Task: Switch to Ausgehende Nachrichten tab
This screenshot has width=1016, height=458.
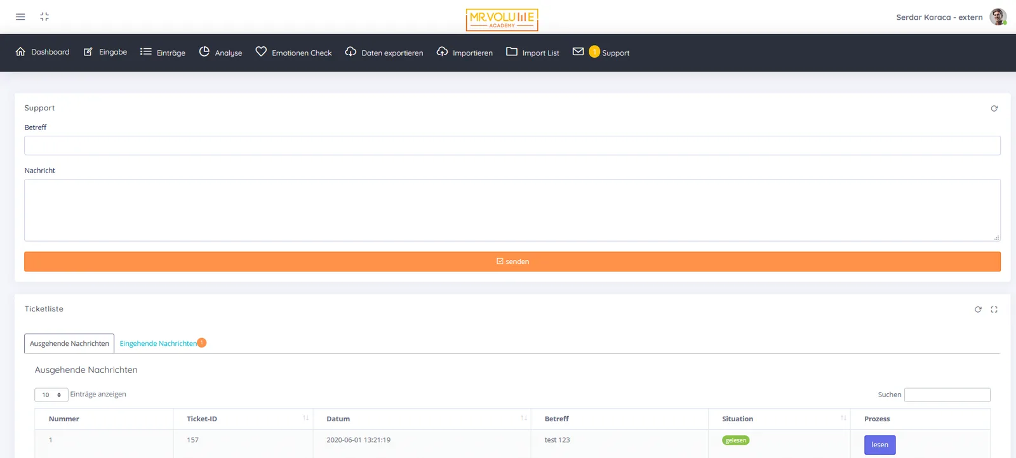Action: [69, 343]
